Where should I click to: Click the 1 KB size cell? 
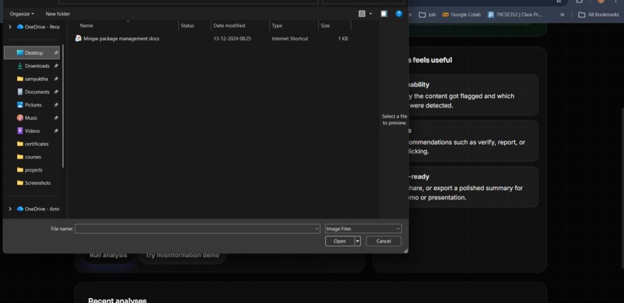tap(343, 39)
